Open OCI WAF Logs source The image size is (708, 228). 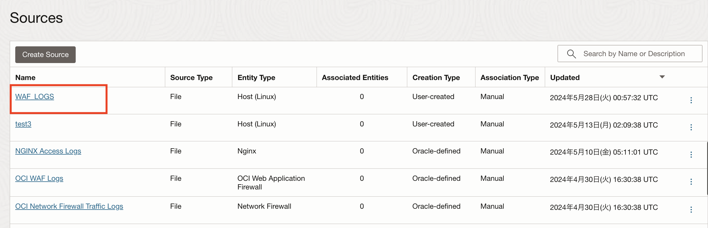pyautogui.click(x=39, y=178)
